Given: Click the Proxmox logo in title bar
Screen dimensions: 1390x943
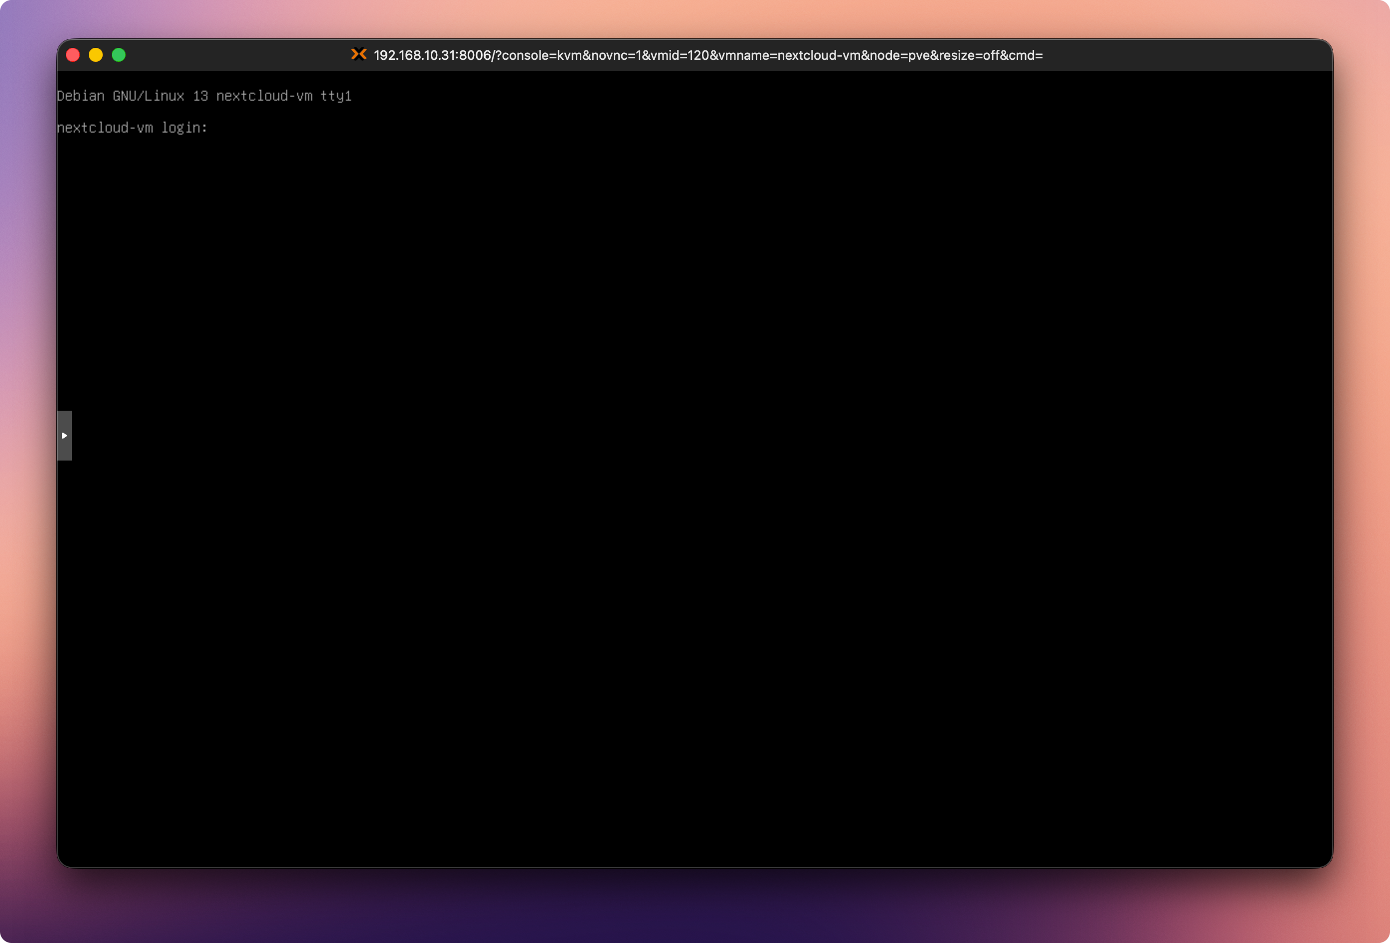Looking at the screenshot, I should click(358, 54).
